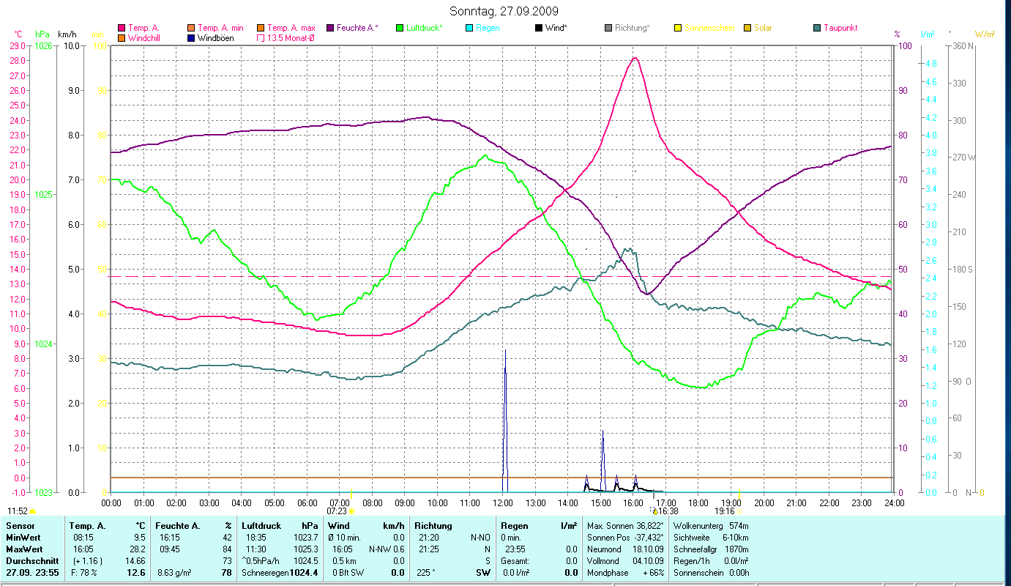Image resolution: width=1011 pixels, height=586 pixels.
Task: Click the sunset marker at 19:16
Action: (x=740, y=511)
